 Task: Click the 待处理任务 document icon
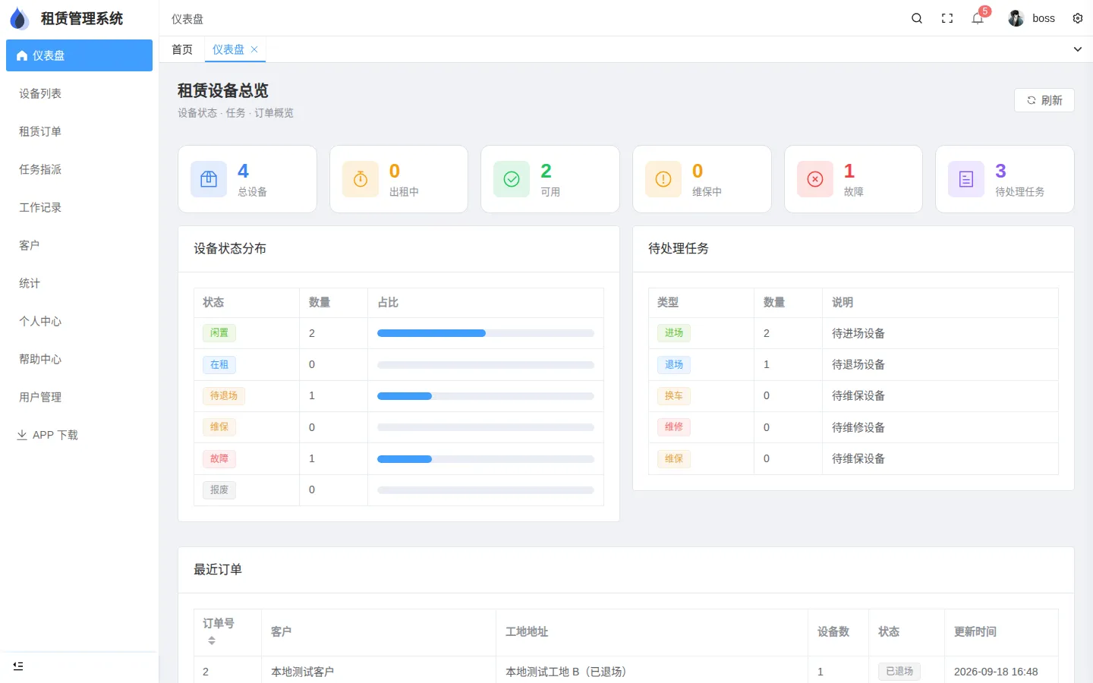(966, 179)
